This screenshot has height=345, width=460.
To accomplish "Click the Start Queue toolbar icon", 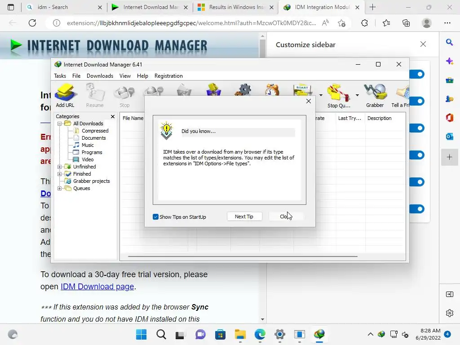I will [x=303, y=90].
